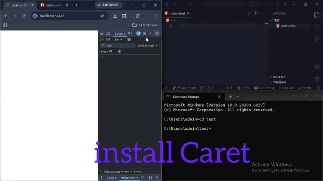Click the Chrome downloads icon
Viewport: 323px width, 181px height.
tap(115, 16)
